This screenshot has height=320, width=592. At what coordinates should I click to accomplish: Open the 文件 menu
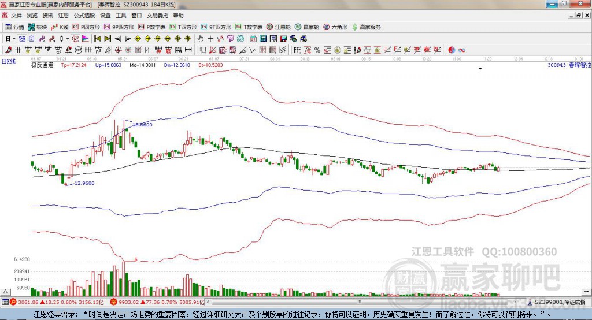16,16
